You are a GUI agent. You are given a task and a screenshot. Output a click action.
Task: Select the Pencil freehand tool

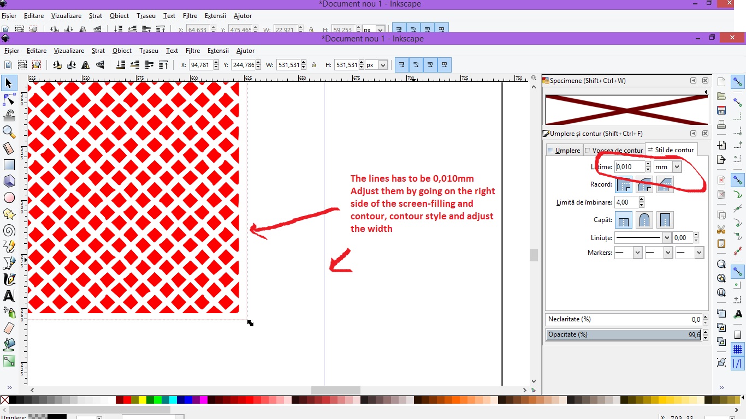(x=9, y=247)
